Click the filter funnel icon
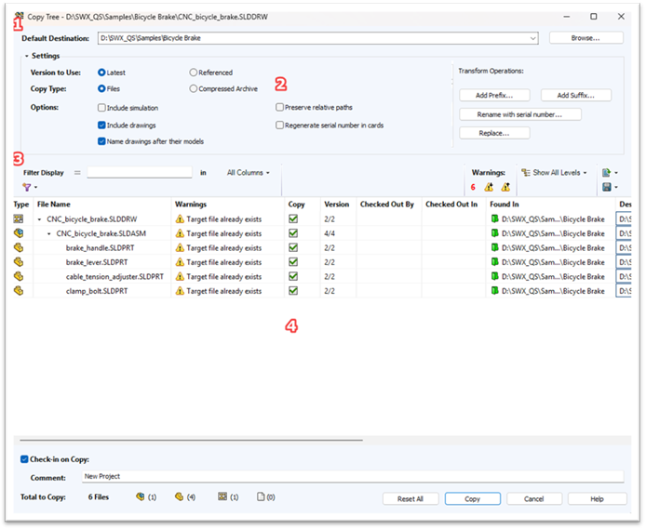Screen dimensions: 646x529 [x=27, y=188]
